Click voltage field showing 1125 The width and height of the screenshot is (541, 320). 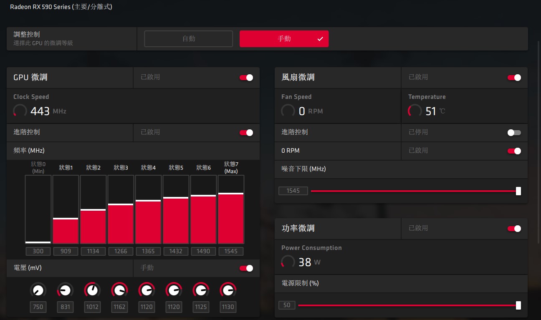201,307
